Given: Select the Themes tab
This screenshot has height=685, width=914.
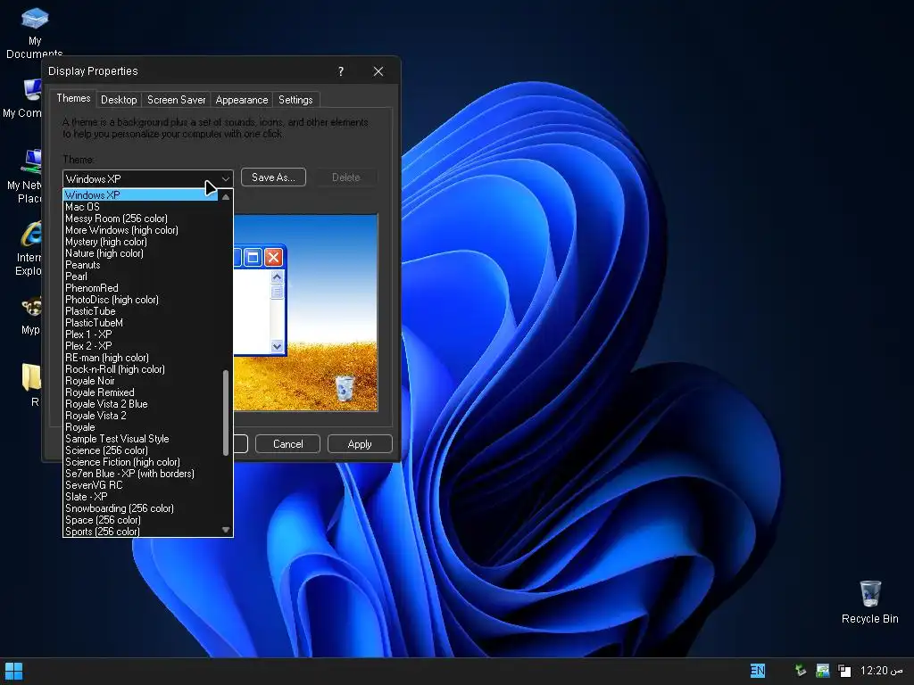Looking at the screenshot, I should click(x=73, y=98).
